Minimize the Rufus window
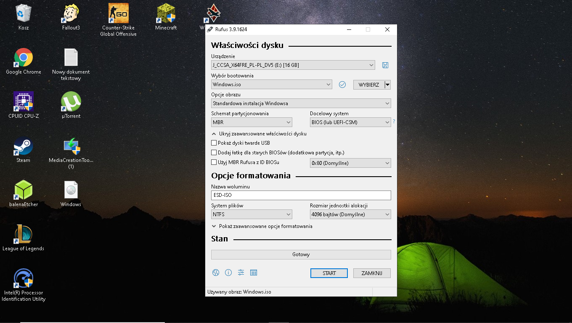The height and width of the screenshot is (323, 572). coord(349,29)
